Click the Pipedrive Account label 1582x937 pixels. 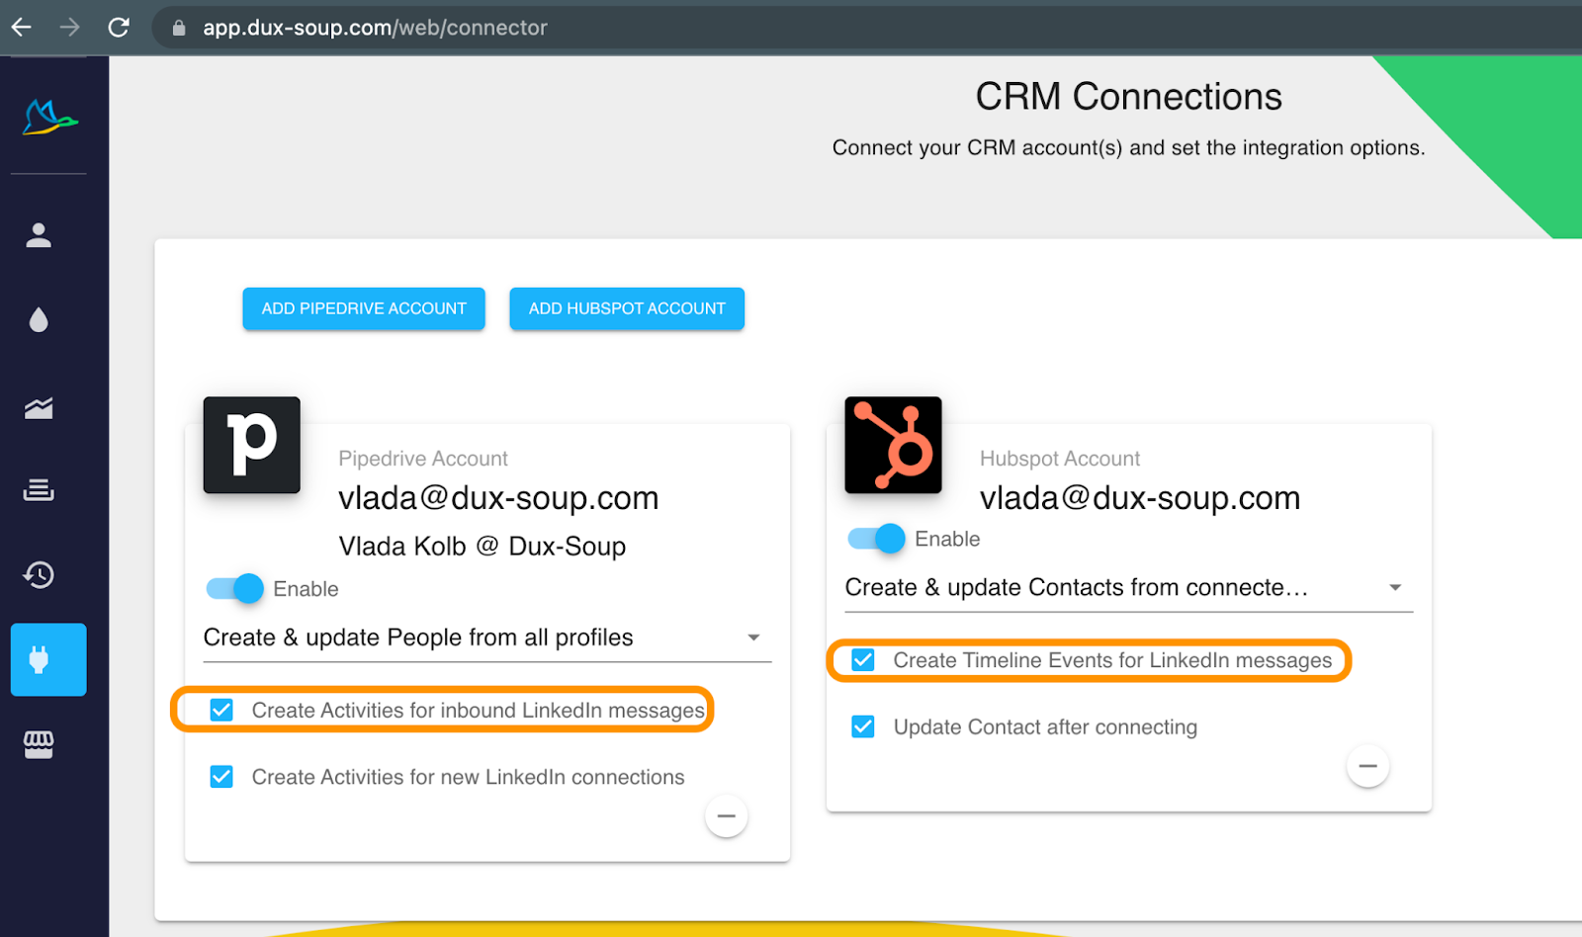click(423, 459)
